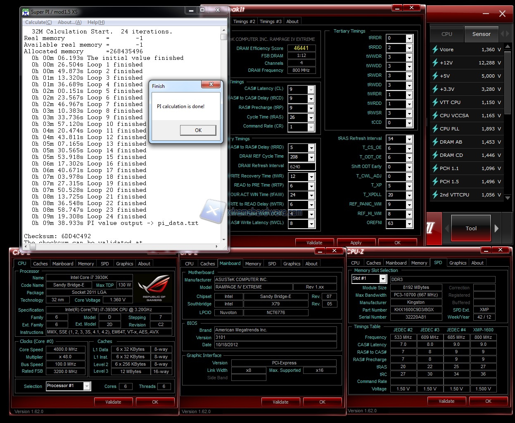Click the lightning icon next to PCH 1.5
The width and height of the screenshot is (515, 423).
pos(435,182)
